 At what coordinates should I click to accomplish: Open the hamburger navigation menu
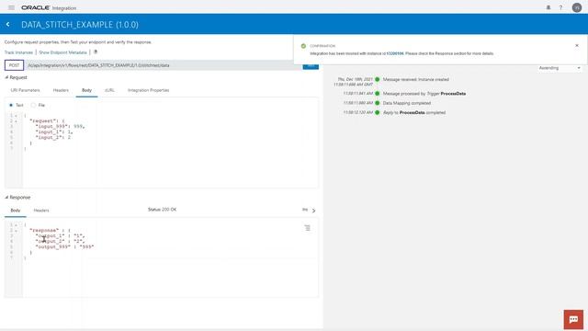(11, 7)
